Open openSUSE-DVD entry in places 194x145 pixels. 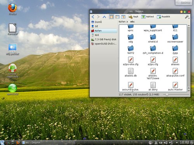[x=104, y=44]
